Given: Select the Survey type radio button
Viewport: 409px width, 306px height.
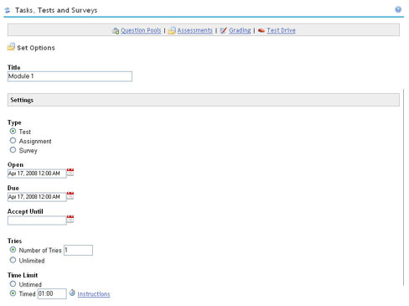Looking at the screenshot, I should [x=13, y=150].
